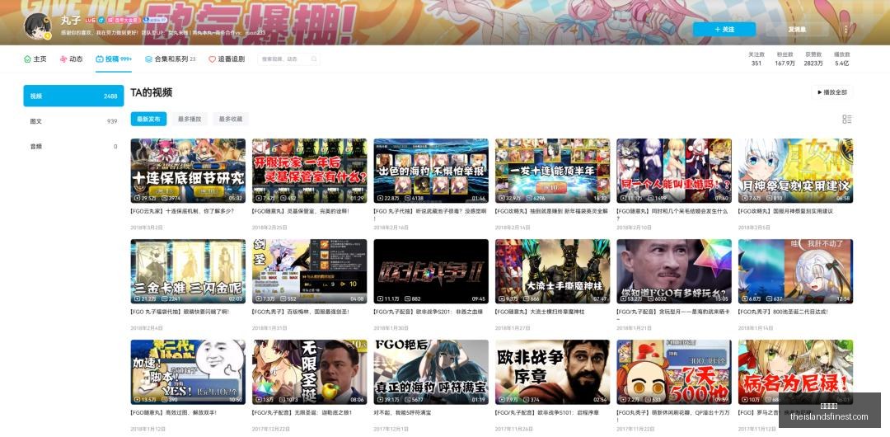Click the 发消息 button

tap(797, 29)
